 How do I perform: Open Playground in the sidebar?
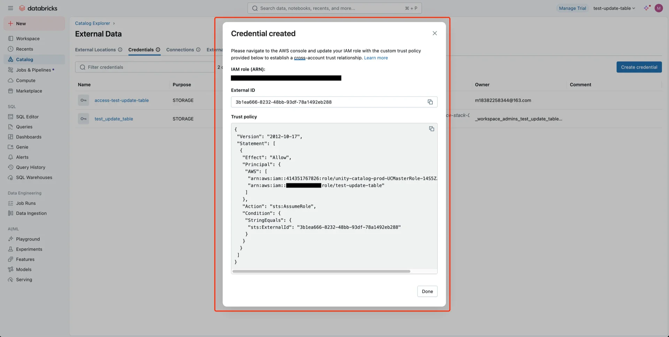[x=34, y=239]
